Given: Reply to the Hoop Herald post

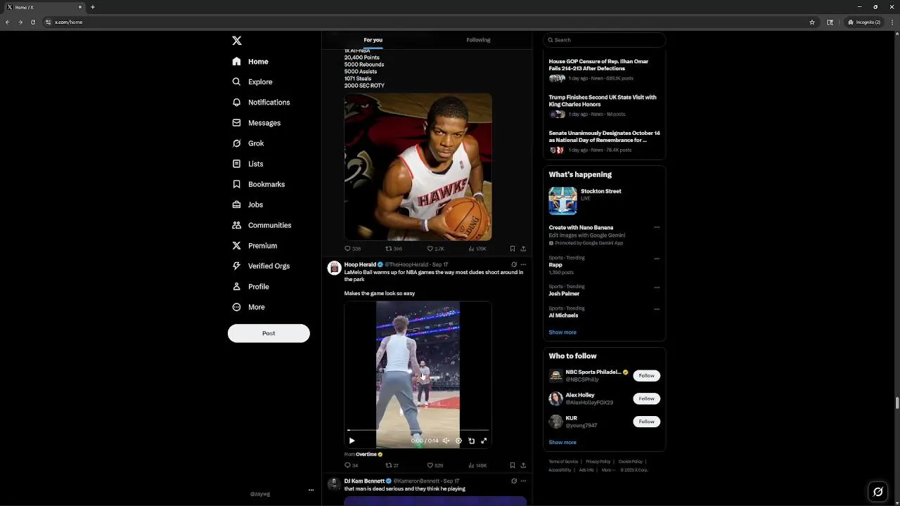Looking at the screenshot, I should pos(351,465).
